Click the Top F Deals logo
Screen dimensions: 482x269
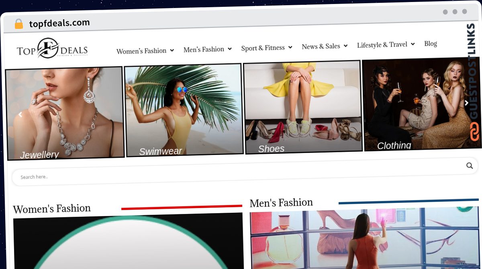click(x=52, y=49)
